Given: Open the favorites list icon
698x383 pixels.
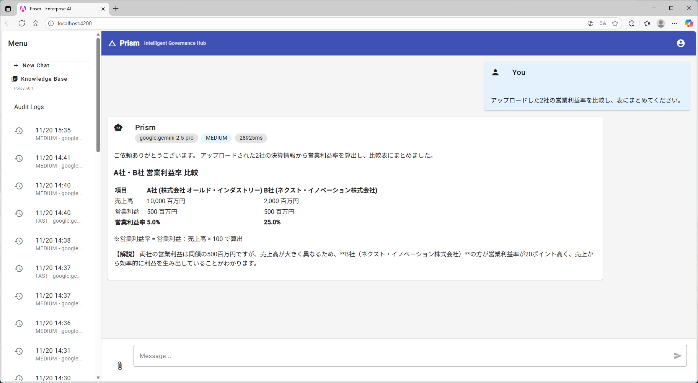Looking at the screenshot, I should click(x=647, y=23).
